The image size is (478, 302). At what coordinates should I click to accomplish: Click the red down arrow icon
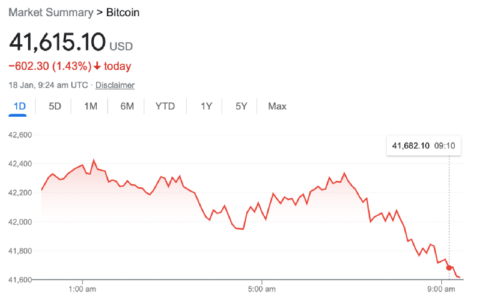[x=97, y=66]
